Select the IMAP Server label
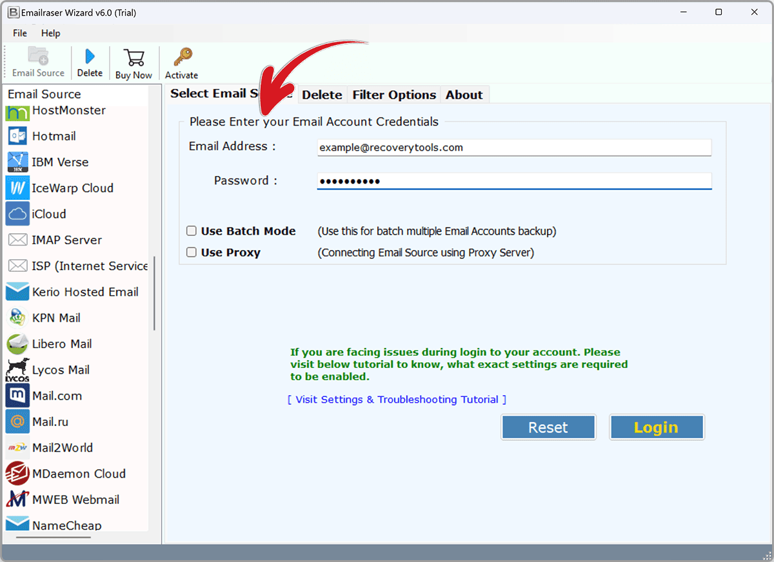 pos(66,240)
